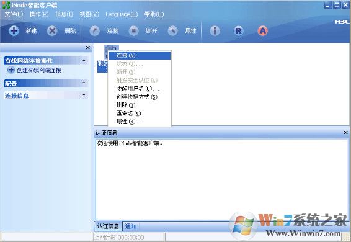Screen dimensions: 351x242
Task: Open the info 'i' toolbar icon
Action: tap(215, 30)
